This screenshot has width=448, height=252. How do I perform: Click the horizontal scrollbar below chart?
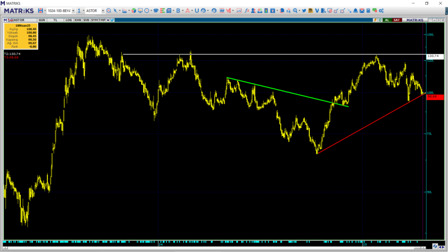tap(214, 248)
